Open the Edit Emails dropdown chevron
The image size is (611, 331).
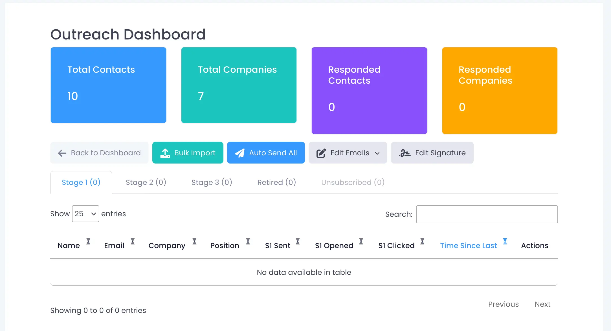tap(377, 153)
